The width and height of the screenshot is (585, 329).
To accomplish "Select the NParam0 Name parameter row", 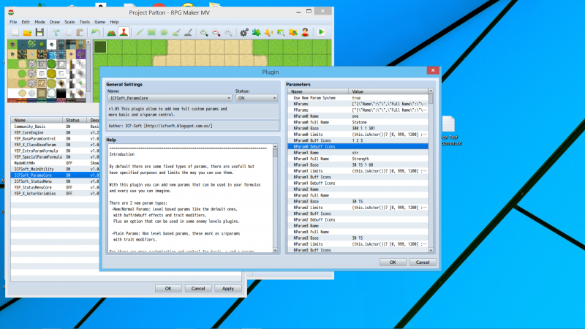I will click(x=358, y=116).
